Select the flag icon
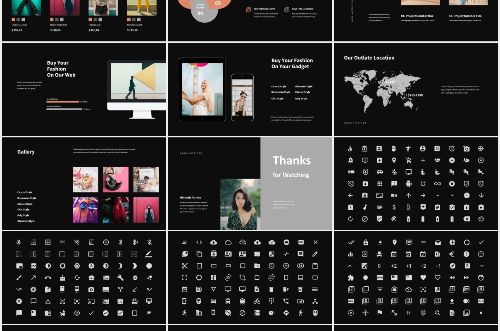This screenshot has height=331, width=500. coord(380,313)
